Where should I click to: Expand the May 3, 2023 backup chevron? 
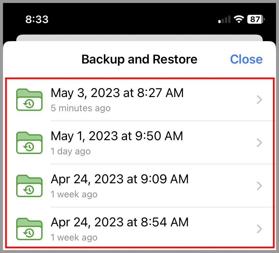click(x=260, y=100)
